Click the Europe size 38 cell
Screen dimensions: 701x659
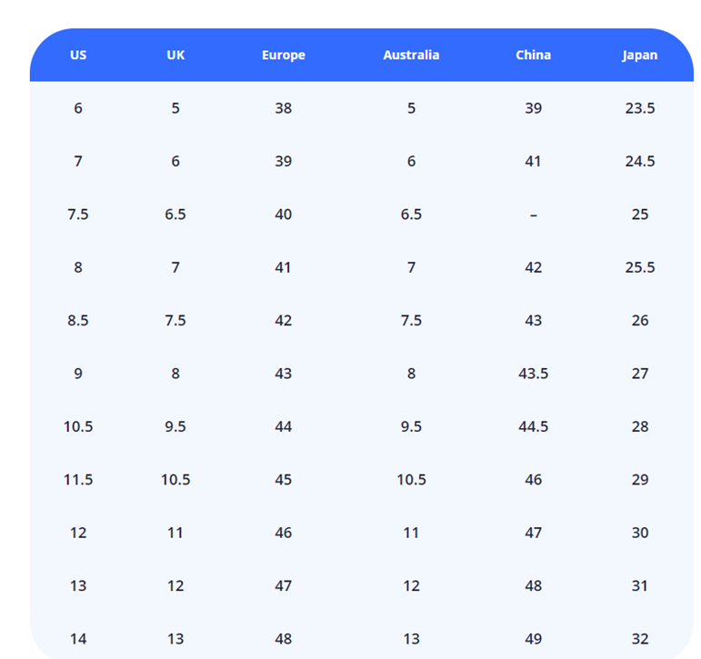tap(283, 108)
